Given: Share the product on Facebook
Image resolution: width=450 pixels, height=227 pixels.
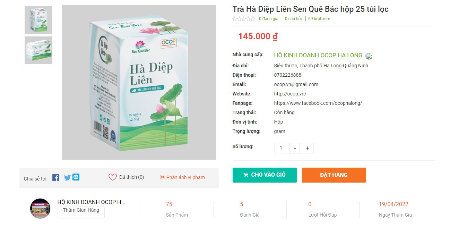Looking at the screenshot, I should pos(56,177).
